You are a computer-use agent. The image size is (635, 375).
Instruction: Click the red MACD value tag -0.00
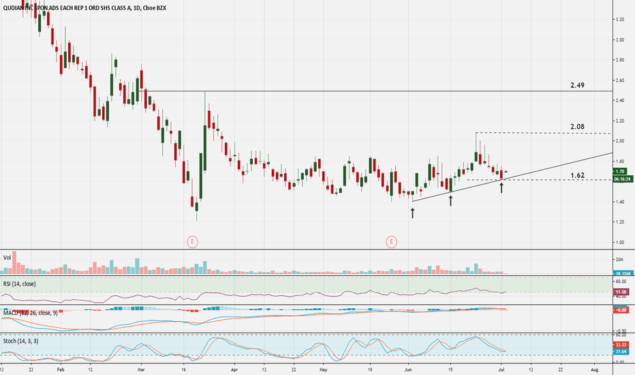click(621, 310)
